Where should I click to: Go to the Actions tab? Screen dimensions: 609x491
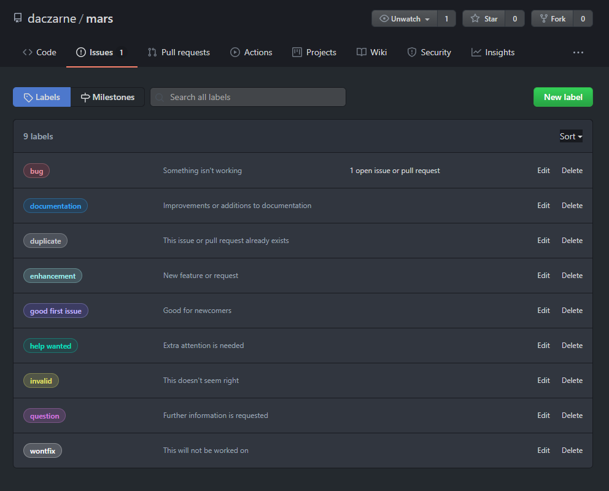click(251, 52)
